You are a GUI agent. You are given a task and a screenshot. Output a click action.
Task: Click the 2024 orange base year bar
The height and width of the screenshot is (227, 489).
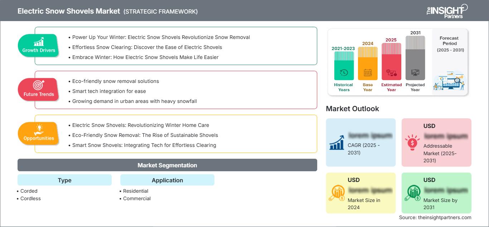tap(368, 63)
